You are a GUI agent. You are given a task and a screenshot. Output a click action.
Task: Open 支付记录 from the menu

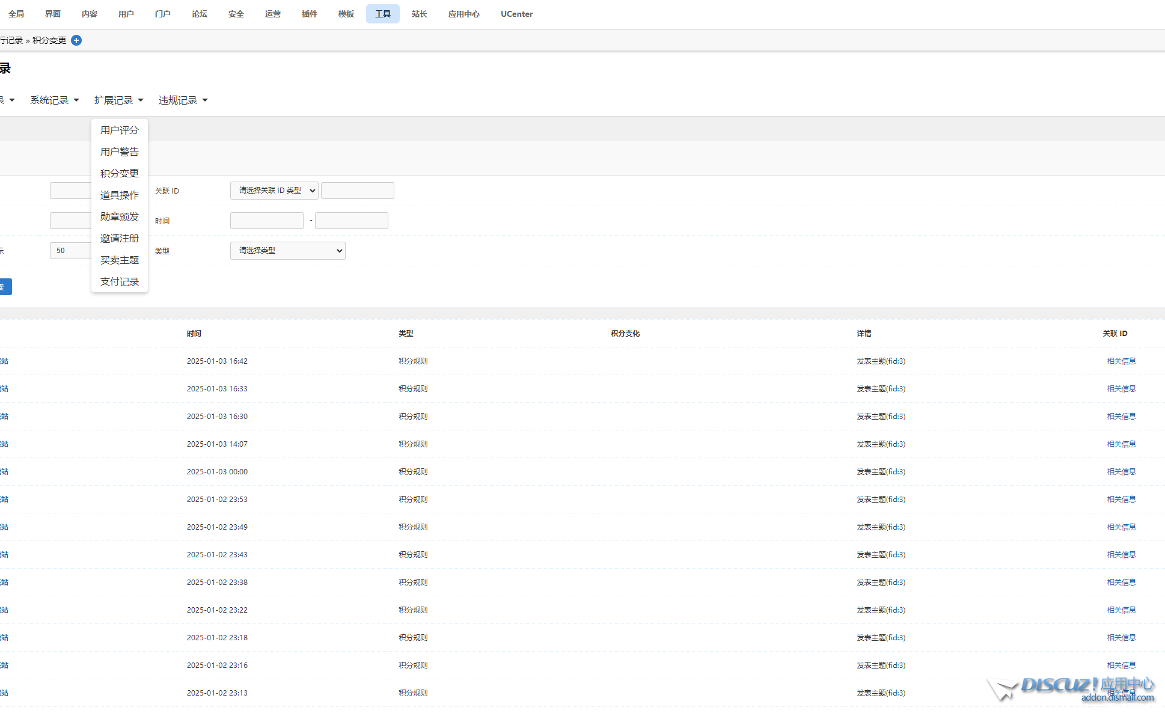click(119, 282)
